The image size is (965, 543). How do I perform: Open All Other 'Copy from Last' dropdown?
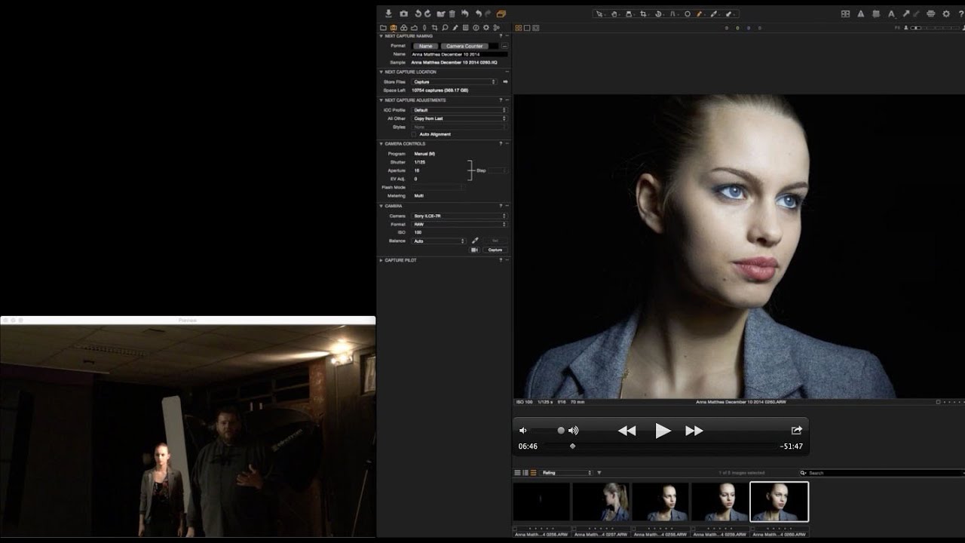point(459,118)
